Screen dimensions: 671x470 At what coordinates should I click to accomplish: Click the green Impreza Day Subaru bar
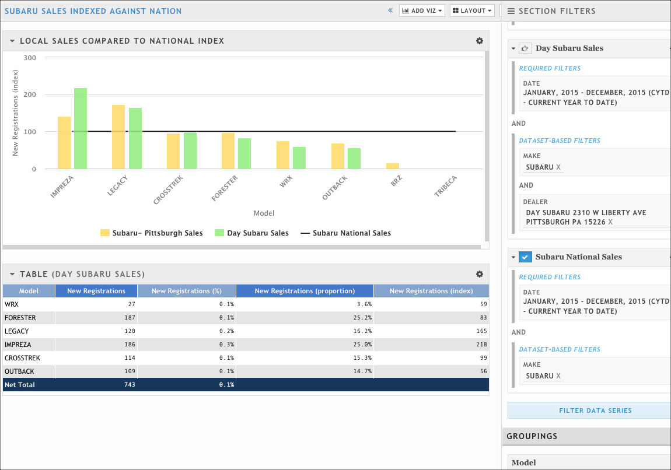click(x=81, y=128)
